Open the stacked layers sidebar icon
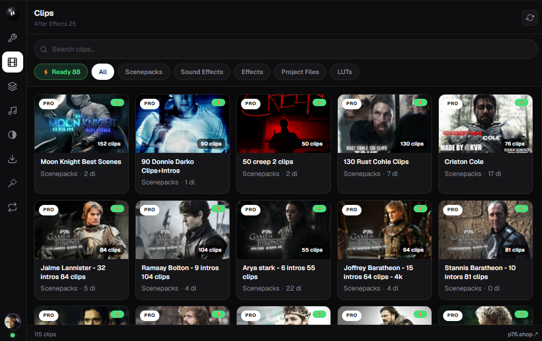Viewport: 542px width, 341px height. click(x=13, y=86)
